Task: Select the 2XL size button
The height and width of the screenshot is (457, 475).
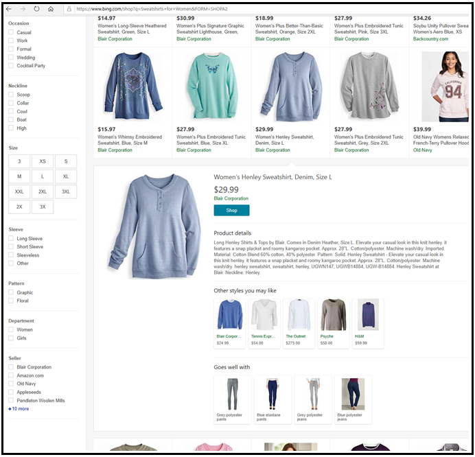Action: (43, 191)
